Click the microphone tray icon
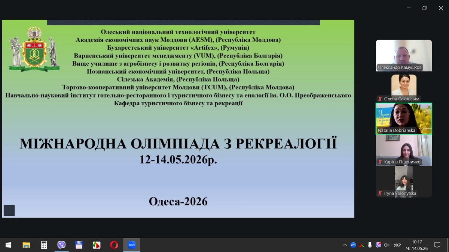The width and height of the screenshot is (449, 252). (370, 245)
